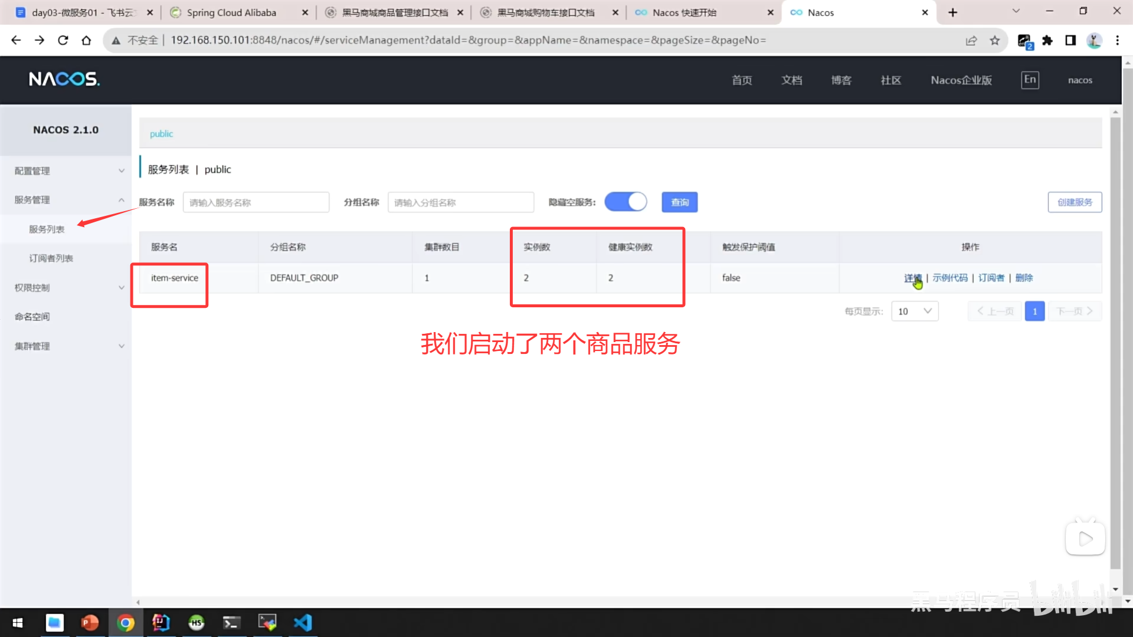
Task: Bookmark the page with the star icon
Action: (995, 40)
